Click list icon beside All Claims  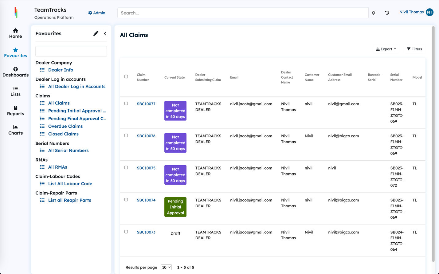point(42,103)
